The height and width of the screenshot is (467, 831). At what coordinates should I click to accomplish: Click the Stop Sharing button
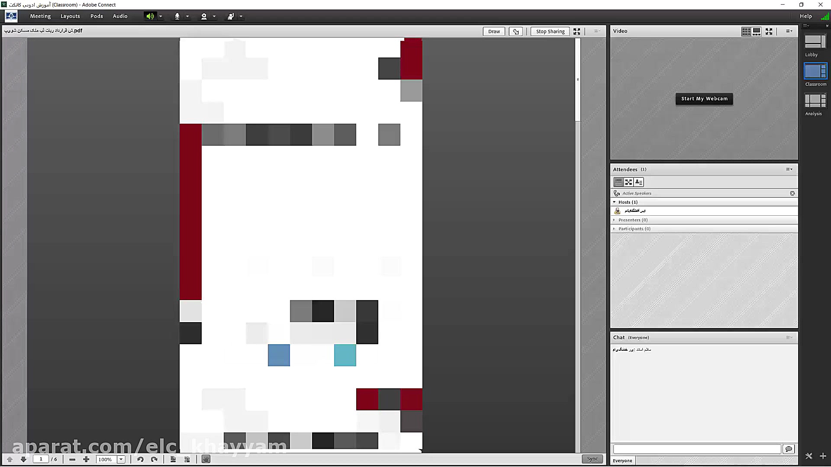coord(550,31)
